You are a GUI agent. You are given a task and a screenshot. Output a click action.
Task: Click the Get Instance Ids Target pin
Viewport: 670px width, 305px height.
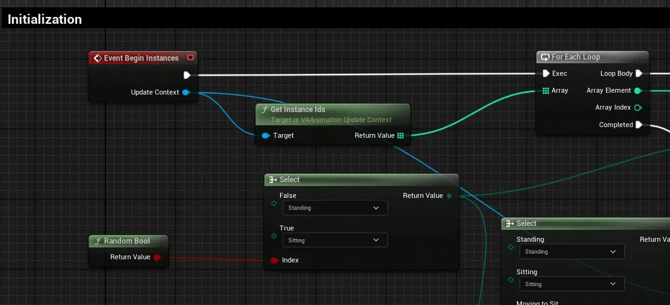[x=265, y=135]
